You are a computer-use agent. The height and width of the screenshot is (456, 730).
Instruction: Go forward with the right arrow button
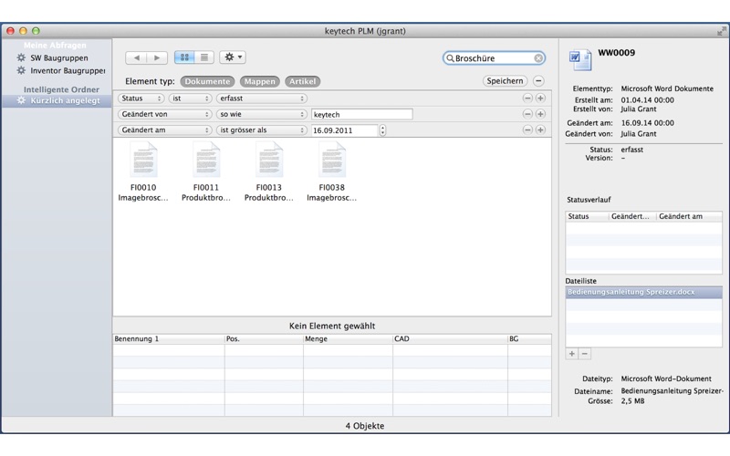coord(157,57)
